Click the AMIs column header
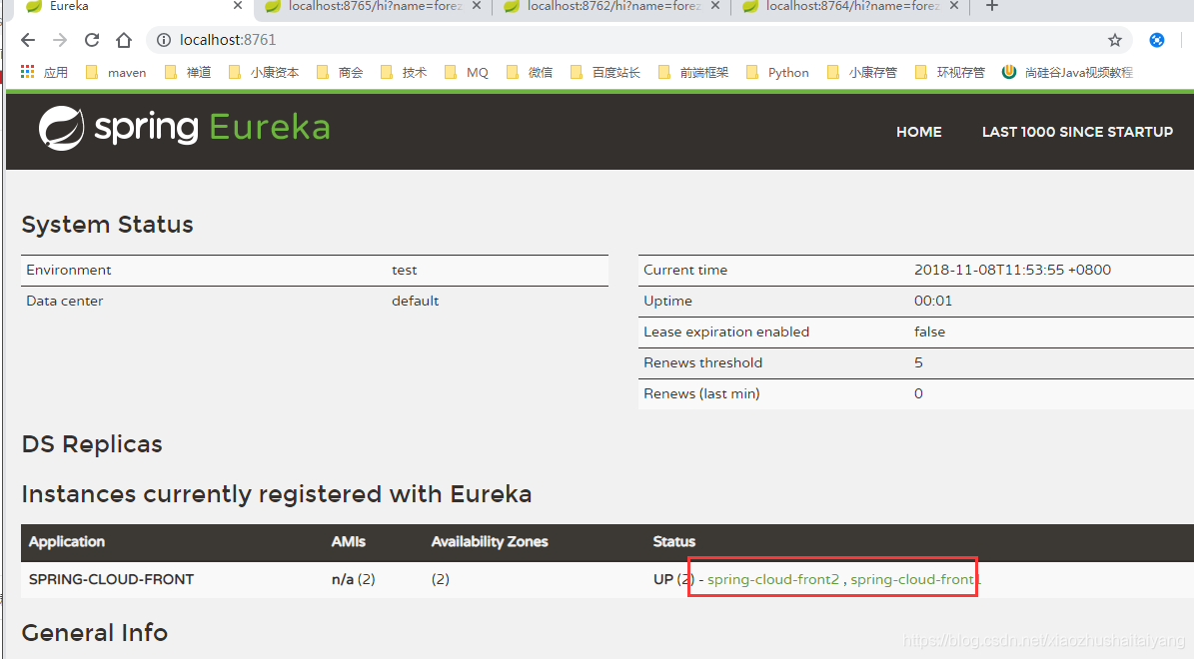Screen dimensions: 1194x659 coord(348,542)
